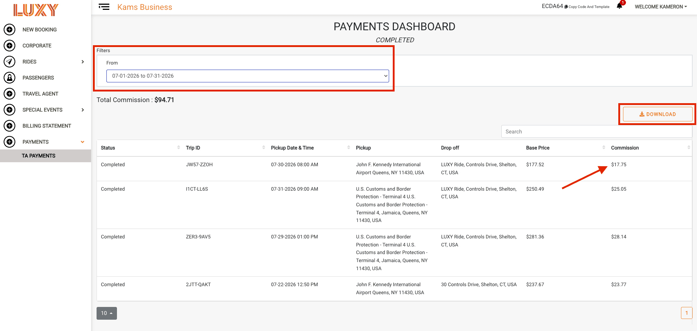Click Copy Code And Template link
697x331 pixels.
(587, 7)
